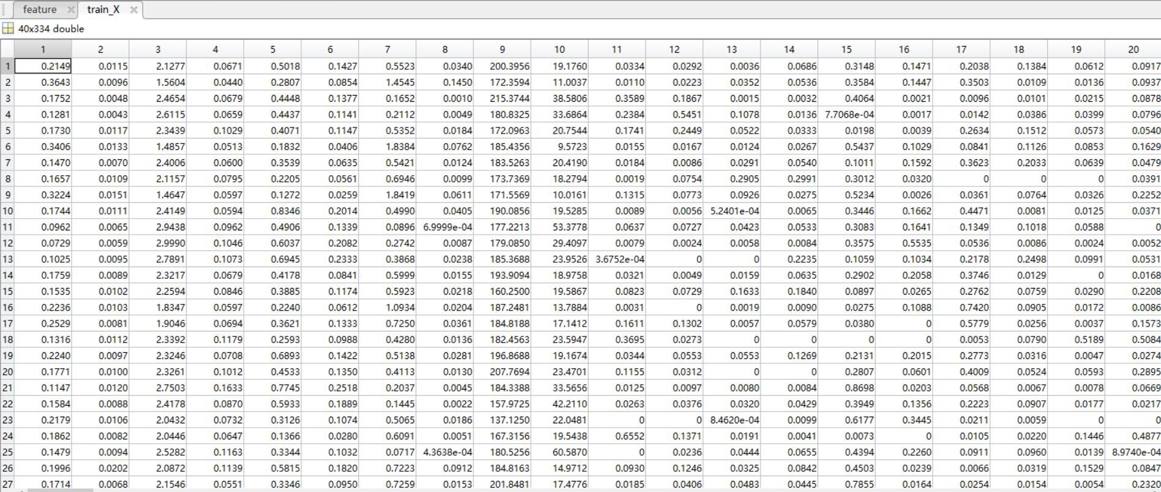Screen dimensions: 1161x492
Task: Click the cell 0.5451
Action: pos(674,115)
